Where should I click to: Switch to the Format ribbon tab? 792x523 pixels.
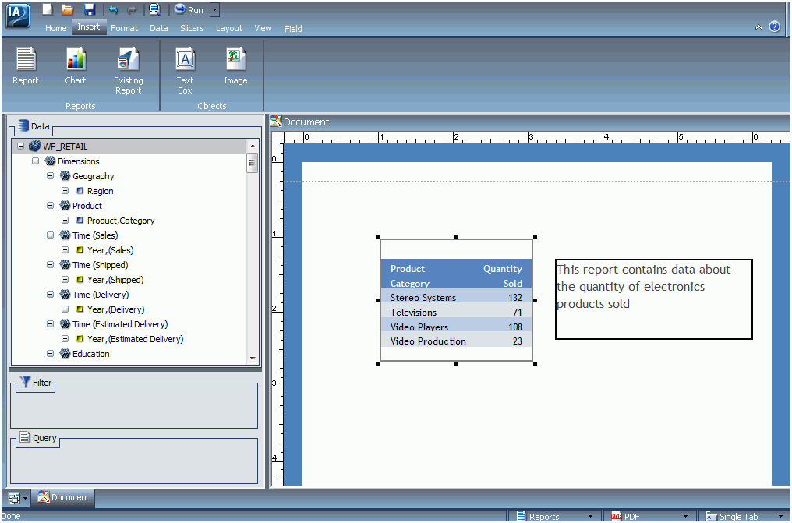[124, 28]
